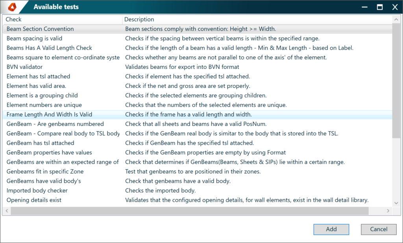Select Beams square to element co-ordinate system row
The image size is (403, 243).
tap(198, 58)
